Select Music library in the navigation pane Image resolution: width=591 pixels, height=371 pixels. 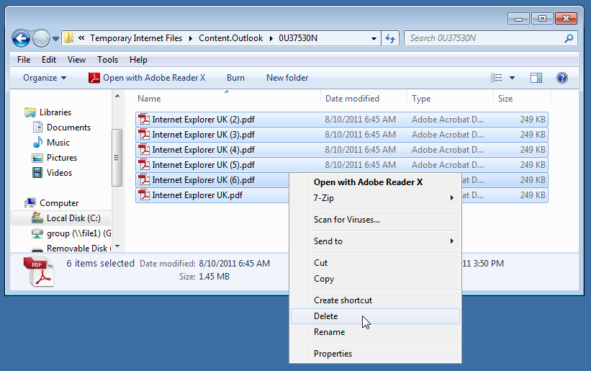(58, 143)
